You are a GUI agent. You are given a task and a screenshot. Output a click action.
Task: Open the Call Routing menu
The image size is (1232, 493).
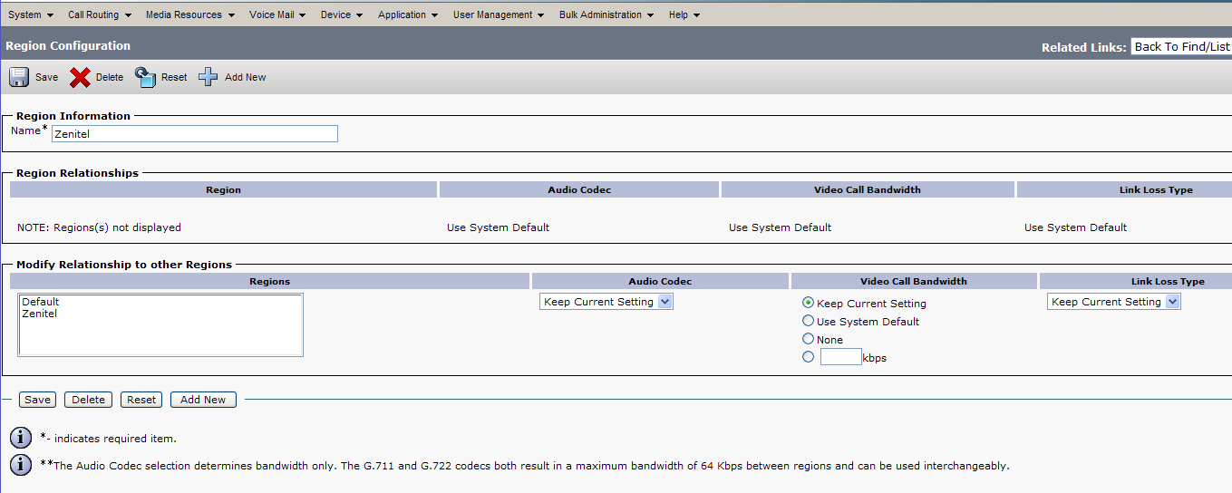pos(99,14)
